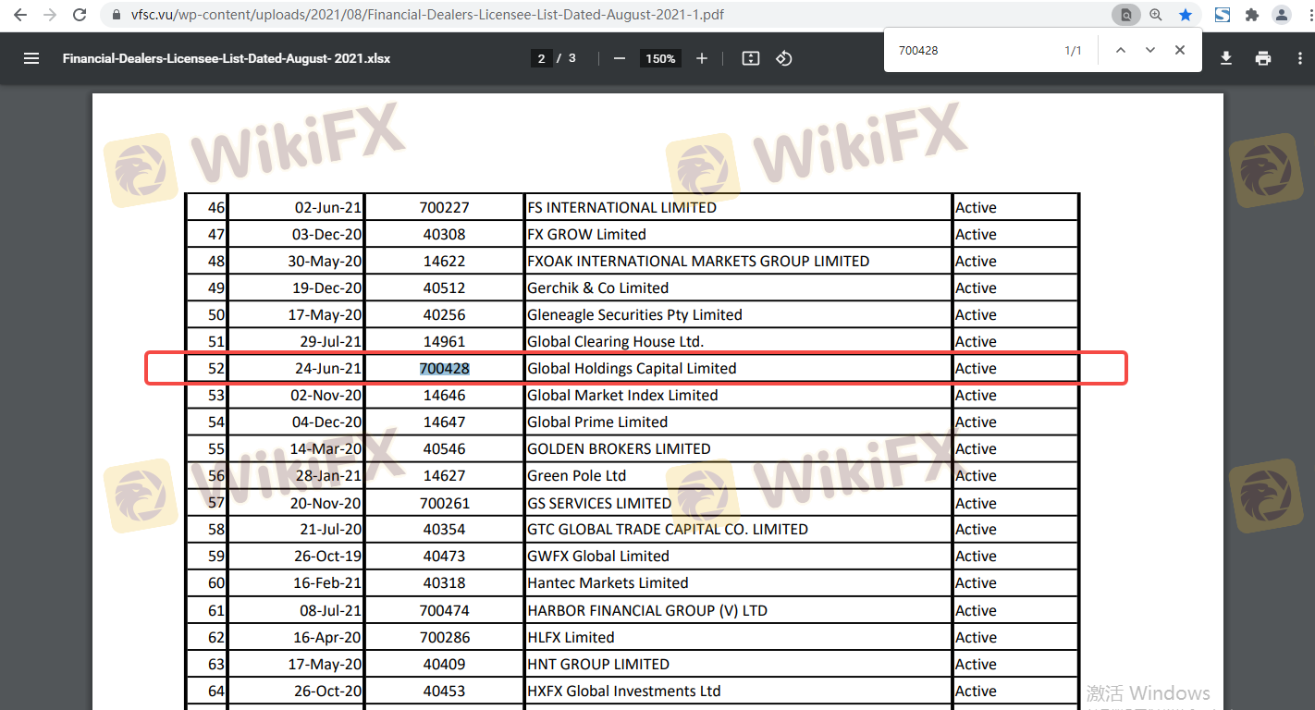Screen dimensions: 1315x710
Task: Click the 150% zoom level field
Action: coord(660,58)
